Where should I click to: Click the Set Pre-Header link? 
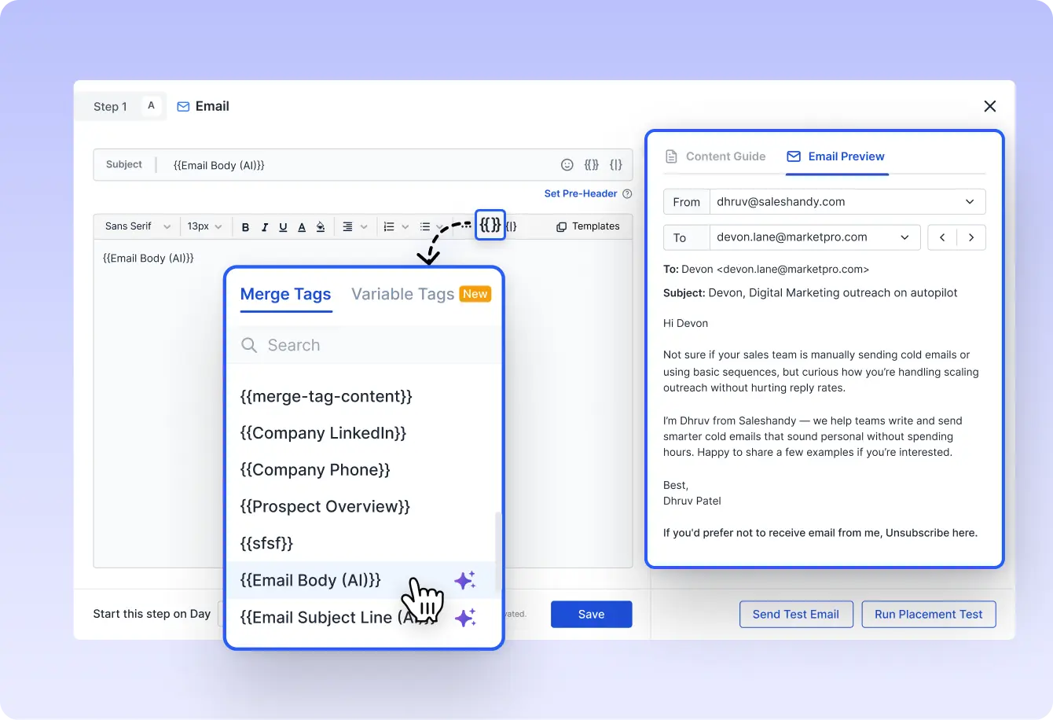pyautogui.click(x=580, y=194)
